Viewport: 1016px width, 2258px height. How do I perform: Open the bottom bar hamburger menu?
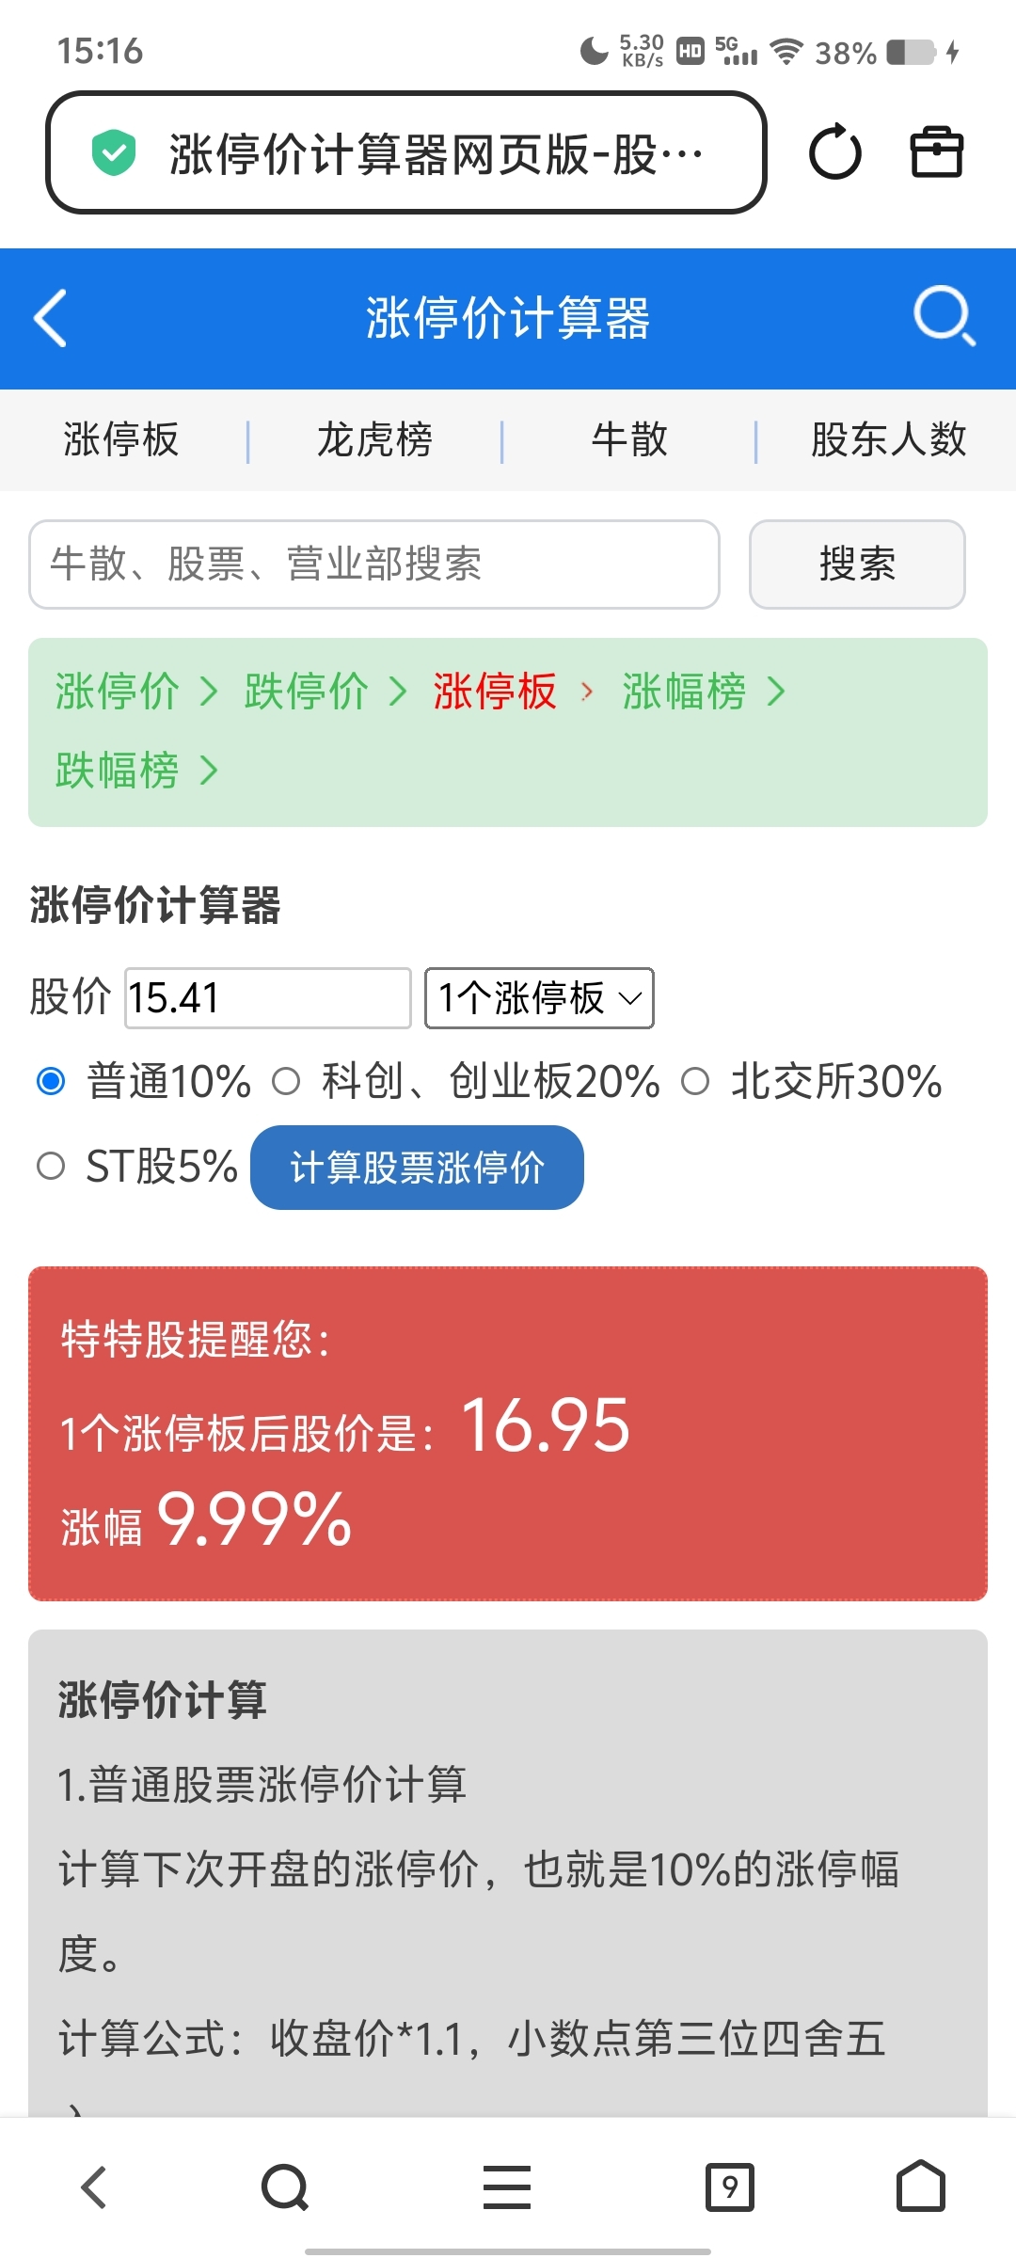[507, 2186]
